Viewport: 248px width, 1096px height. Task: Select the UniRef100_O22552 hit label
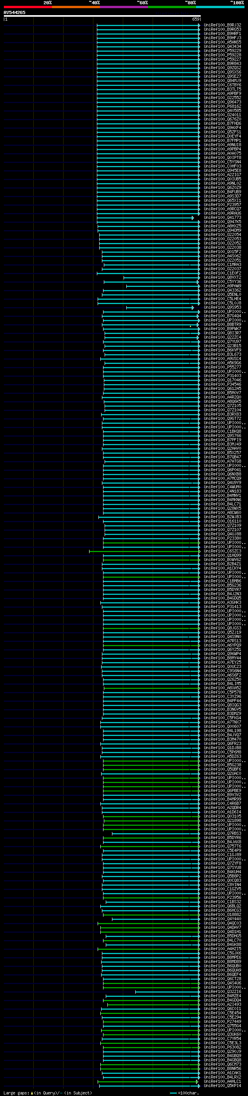[x=222, y=98]
